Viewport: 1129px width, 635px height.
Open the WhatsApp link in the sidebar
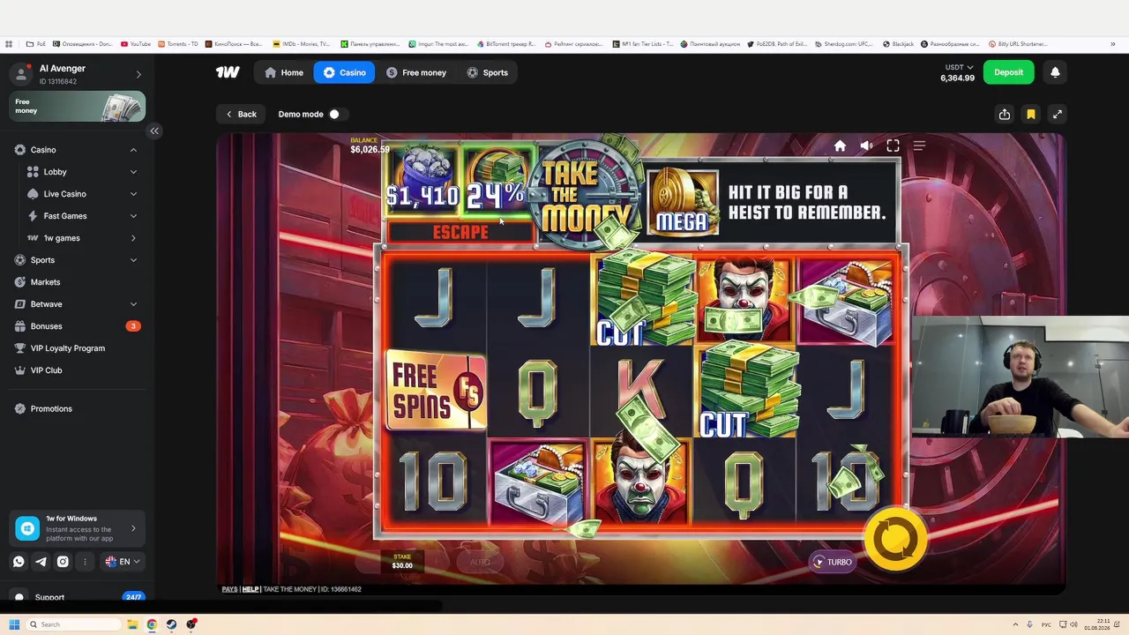19,562
